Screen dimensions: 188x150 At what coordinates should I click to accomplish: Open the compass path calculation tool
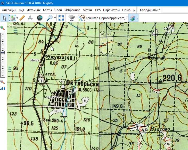pos(30,18)
